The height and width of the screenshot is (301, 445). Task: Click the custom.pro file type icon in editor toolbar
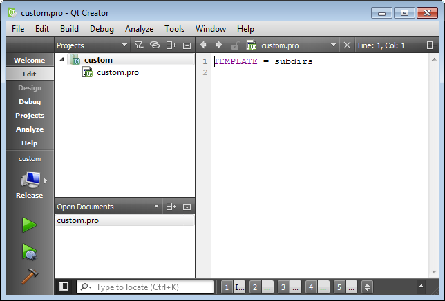pyautogui.click(x=251, y=45)
